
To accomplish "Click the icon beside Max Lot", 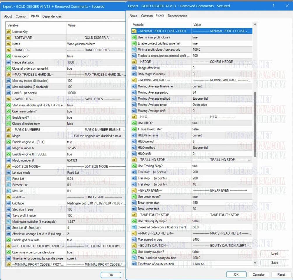I will [x=8, y=191].
